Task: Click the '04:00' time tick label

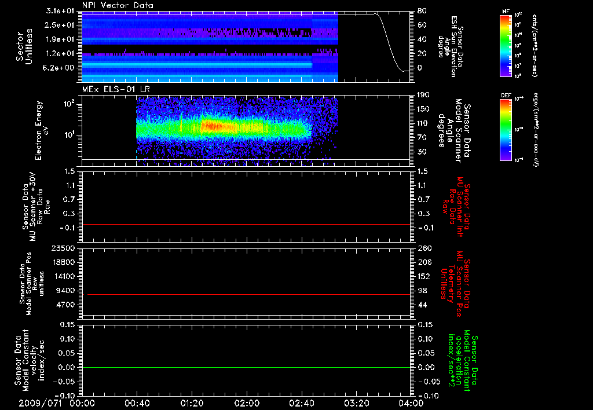Action: 411,403
